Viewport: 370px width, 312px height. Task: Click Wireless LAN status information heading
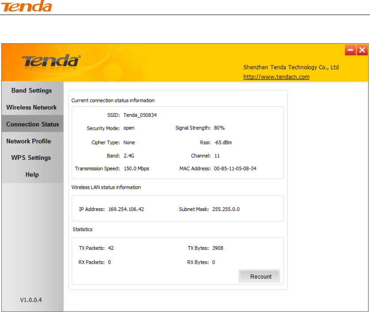click(x=106, y=188)
